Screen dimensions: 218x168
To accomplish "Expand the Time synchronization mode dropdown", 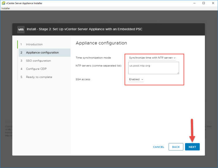I will pyautogui.click(x=152, y=58).
